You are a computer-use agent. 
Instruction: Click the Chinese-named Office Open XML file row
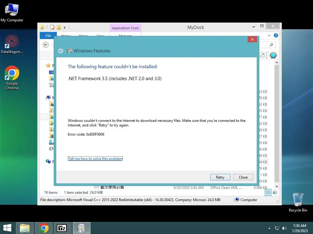[x=180, y=187]
